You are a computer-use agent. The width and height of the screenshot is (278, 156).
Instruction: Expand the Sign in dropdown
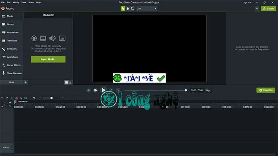tap(247, 2)
